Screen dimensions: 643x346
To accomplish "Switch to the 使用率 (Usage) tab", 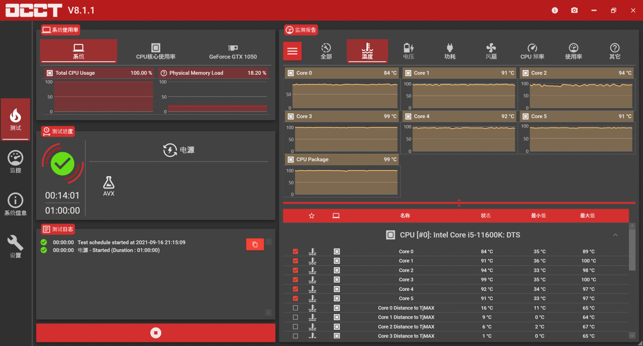I will coord(573,51).
